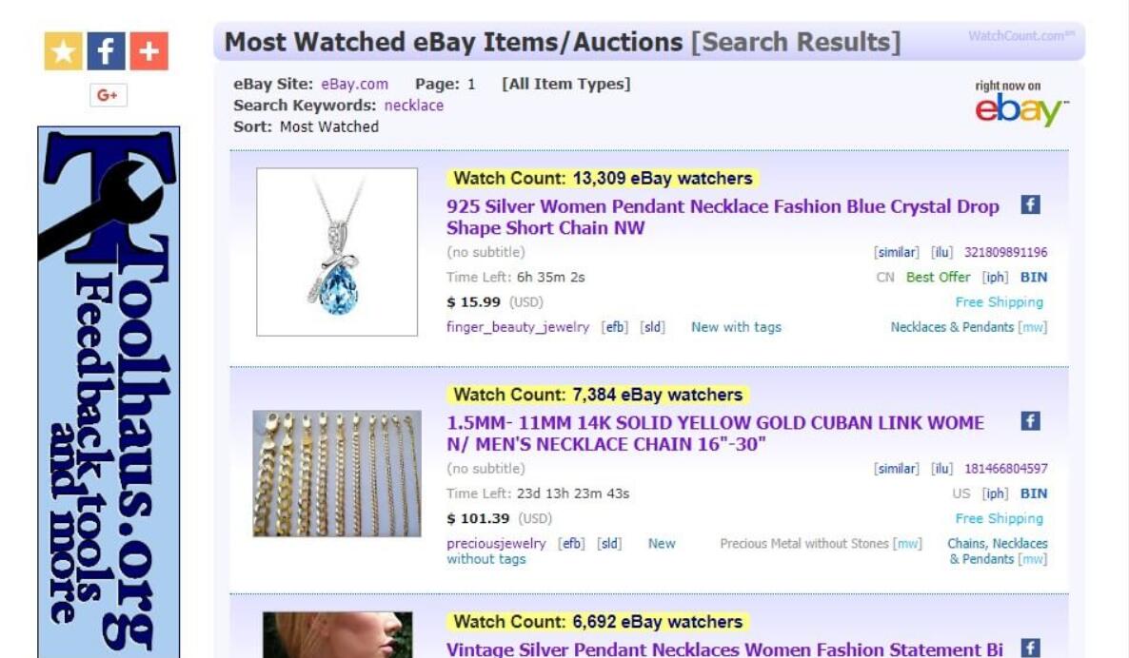Click the necklace search keyword link
The height and width of the screenshot is (658, 1129).
click(414, 106)
